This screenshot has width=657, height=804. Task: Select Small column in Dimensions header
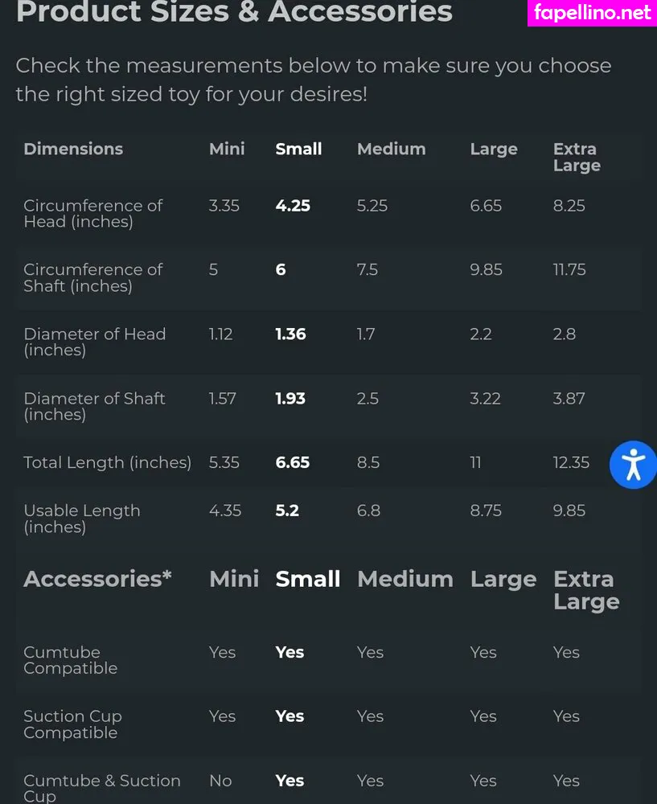click(298, 149)
